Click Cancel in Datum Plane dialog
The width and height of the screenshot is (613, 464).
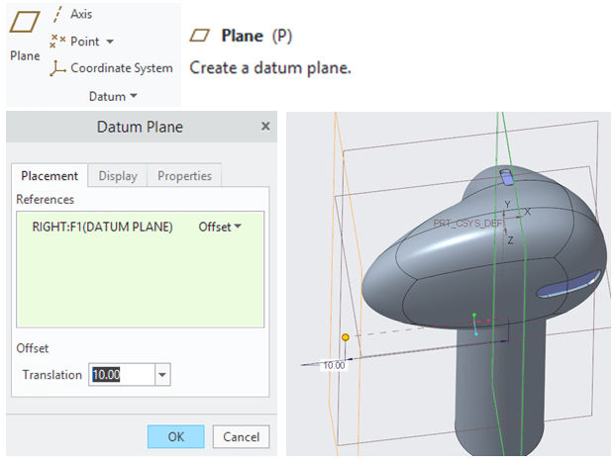[x=241, y=436]
